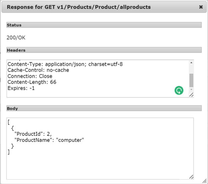Click the "ProductId": 2 line in Body

coord(33,134)
